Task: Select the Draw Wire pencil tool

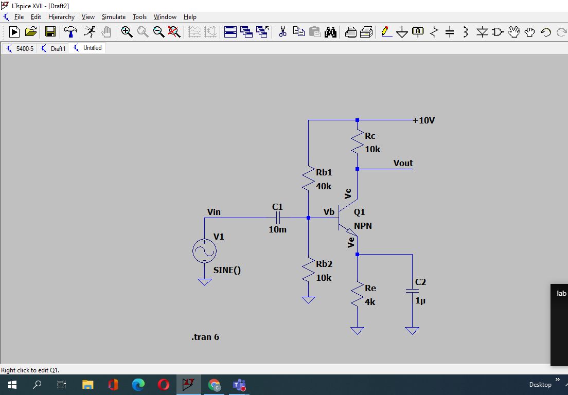Action: point(386,32)
